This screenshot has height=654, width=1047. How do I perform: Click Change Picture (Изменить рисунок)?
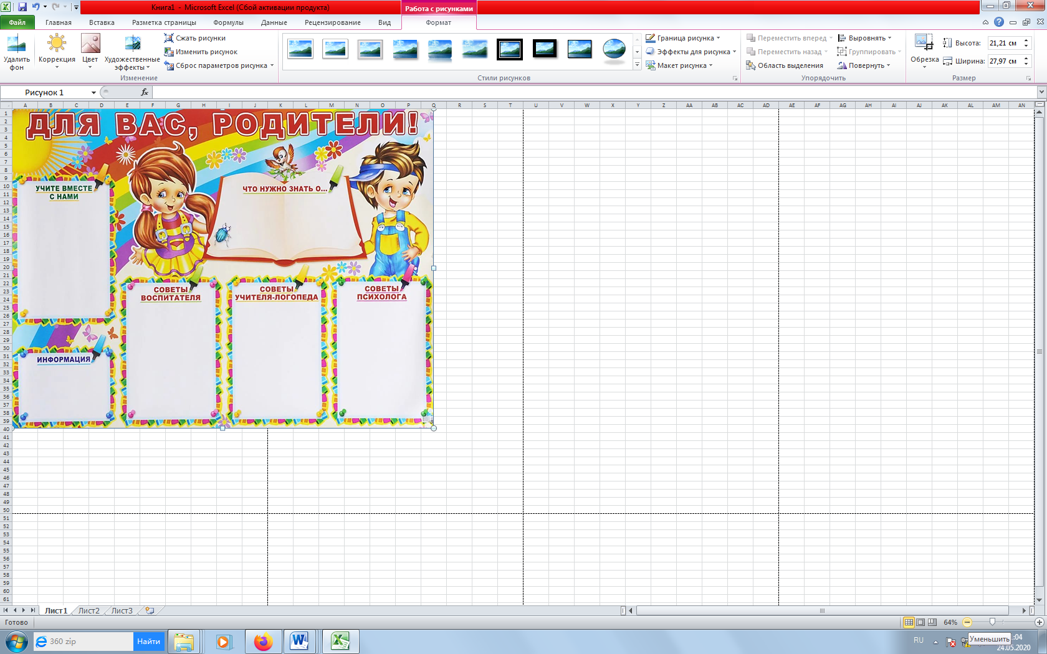(201, 52)
